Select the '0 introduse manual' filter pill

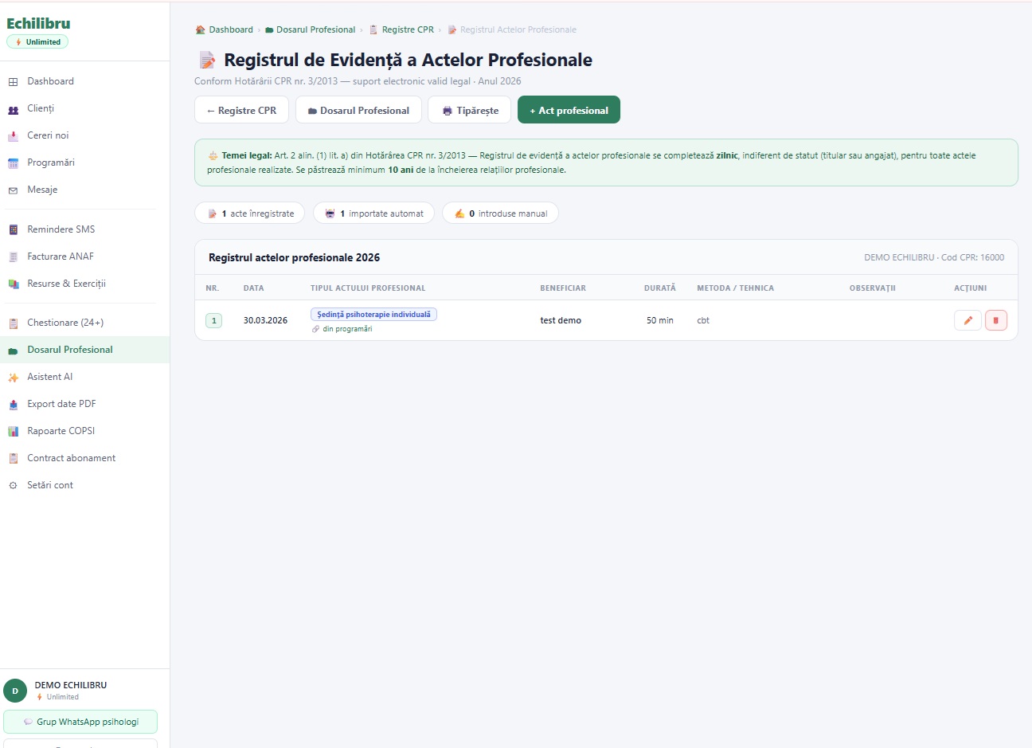(500, 213)
